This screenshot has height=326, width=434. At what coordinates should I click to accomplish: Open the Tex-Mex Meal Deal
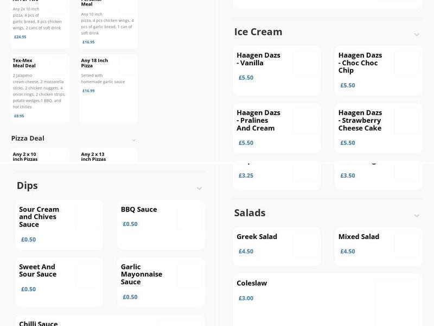39,87
